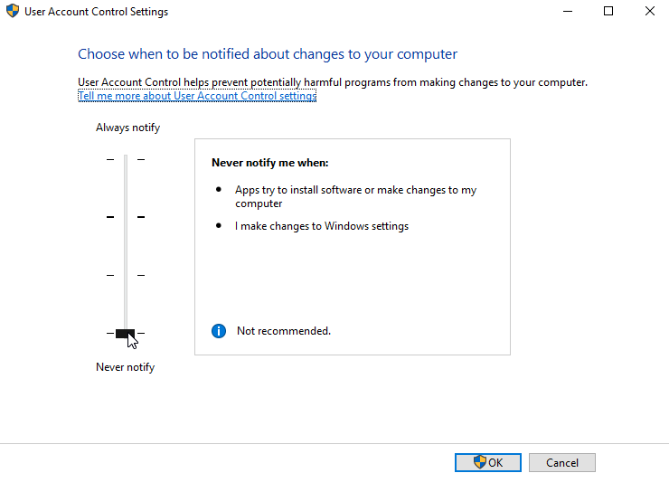Image resolution: width=669 pixels, height=492 pixels.
Task: Maximize the User Account Control Settings window
Action: [608, 11]
